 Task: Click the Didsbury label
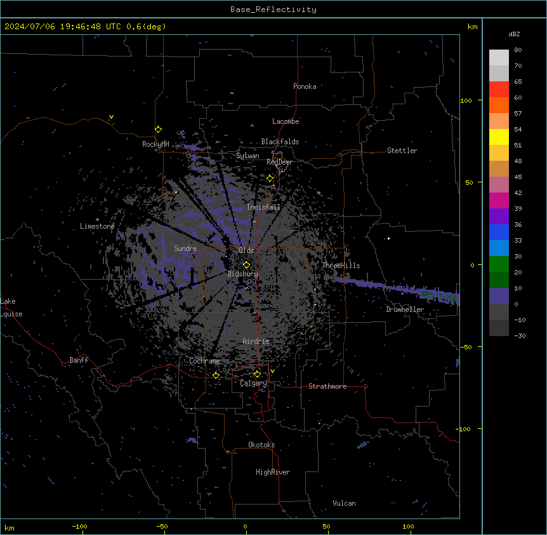242,274
